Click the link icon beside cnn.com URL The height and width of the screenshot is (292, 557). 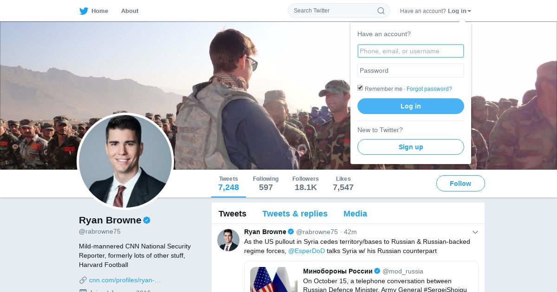[83, 280]
